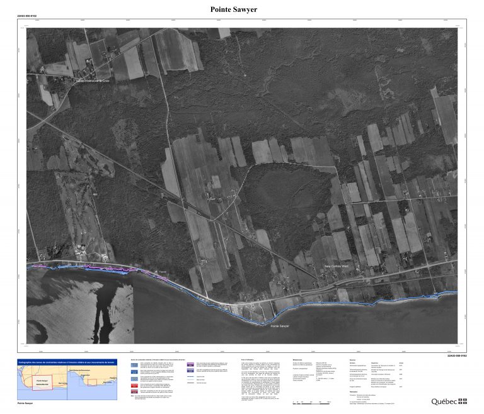Click the small red rectangle in right inset map
Screen dimensions: 484x414
pyautogui.click(x=92, y=382)
